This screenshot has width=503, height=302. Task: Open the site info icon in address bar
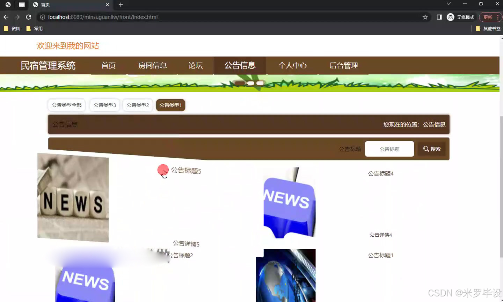click(x=42, y=17)
